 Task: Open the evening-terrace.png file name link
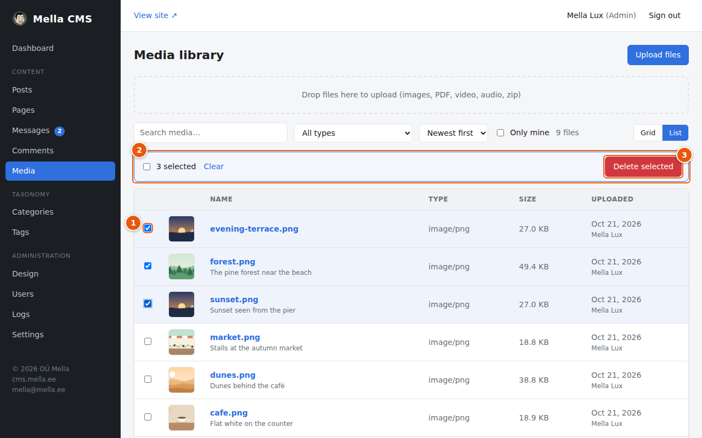pyautogui.click(x=254, y=229)
